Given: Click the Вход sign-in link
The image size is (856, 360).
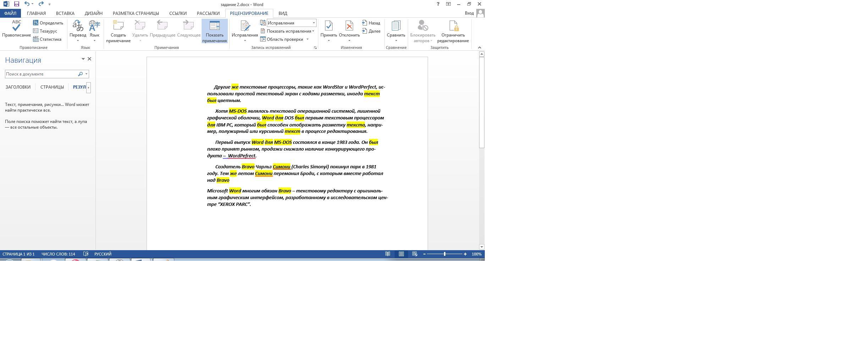Looking at the screenshot, I should tap(469, 13).
